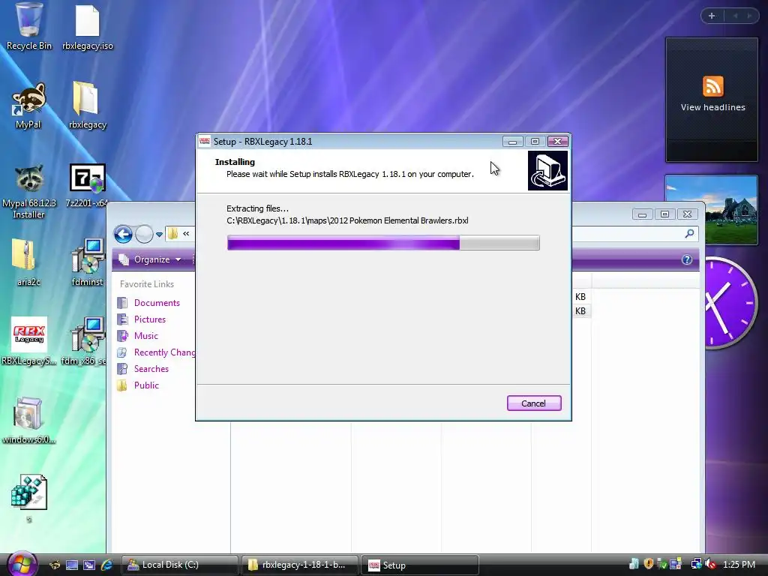This screenshot has height=576, width=768.
Task: Click the installation progress bar
Action: [x=383, y=242]
